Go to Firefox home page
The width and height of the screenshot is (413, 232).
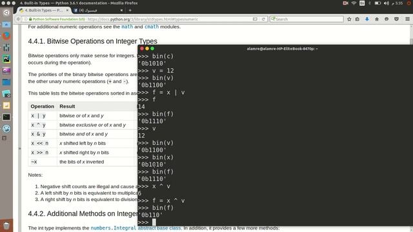tap(377, 19)
